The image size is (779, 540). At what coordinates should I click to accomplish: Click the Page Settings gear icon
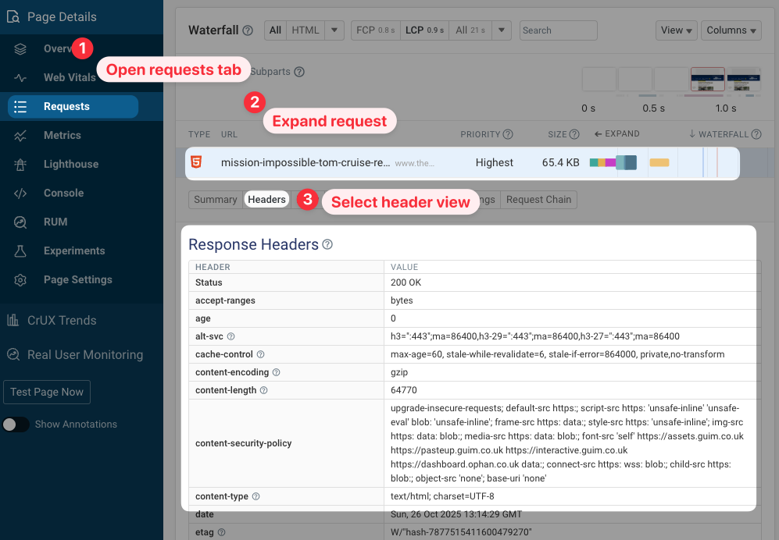[x=21, y=280]
